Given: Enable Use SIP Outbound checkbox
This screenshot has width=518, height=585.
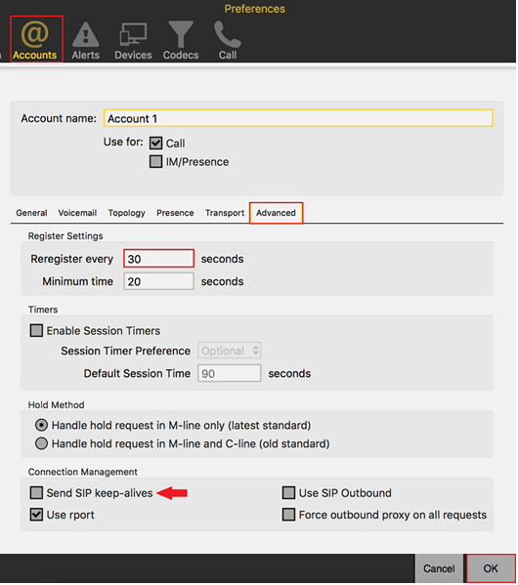Looking at the screenshot, I should tap(288, 493).
